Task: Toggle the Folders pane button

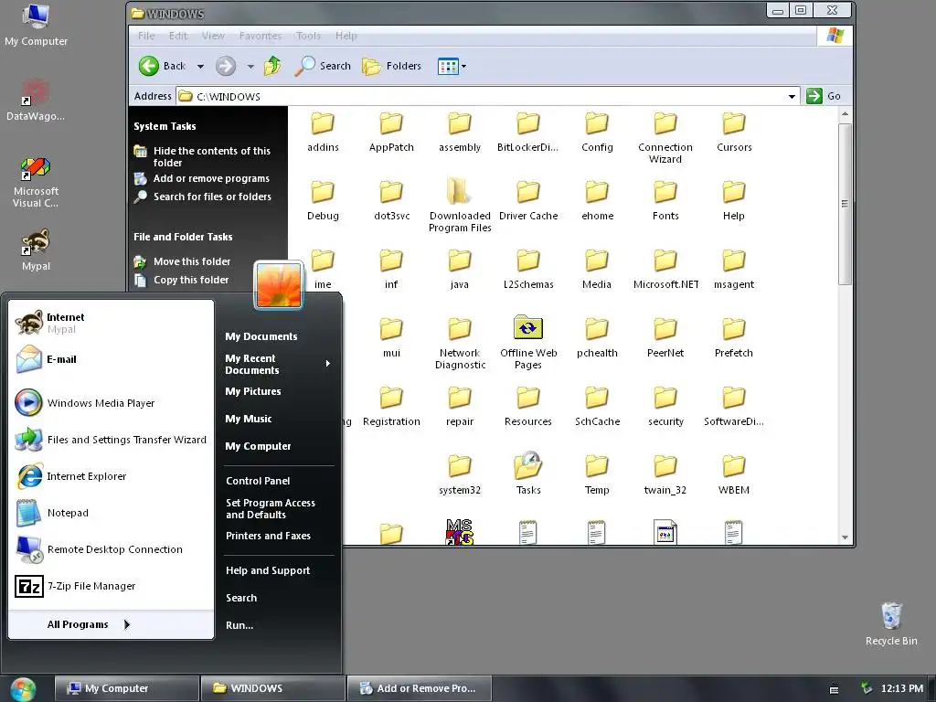Action: pos(391,66)
